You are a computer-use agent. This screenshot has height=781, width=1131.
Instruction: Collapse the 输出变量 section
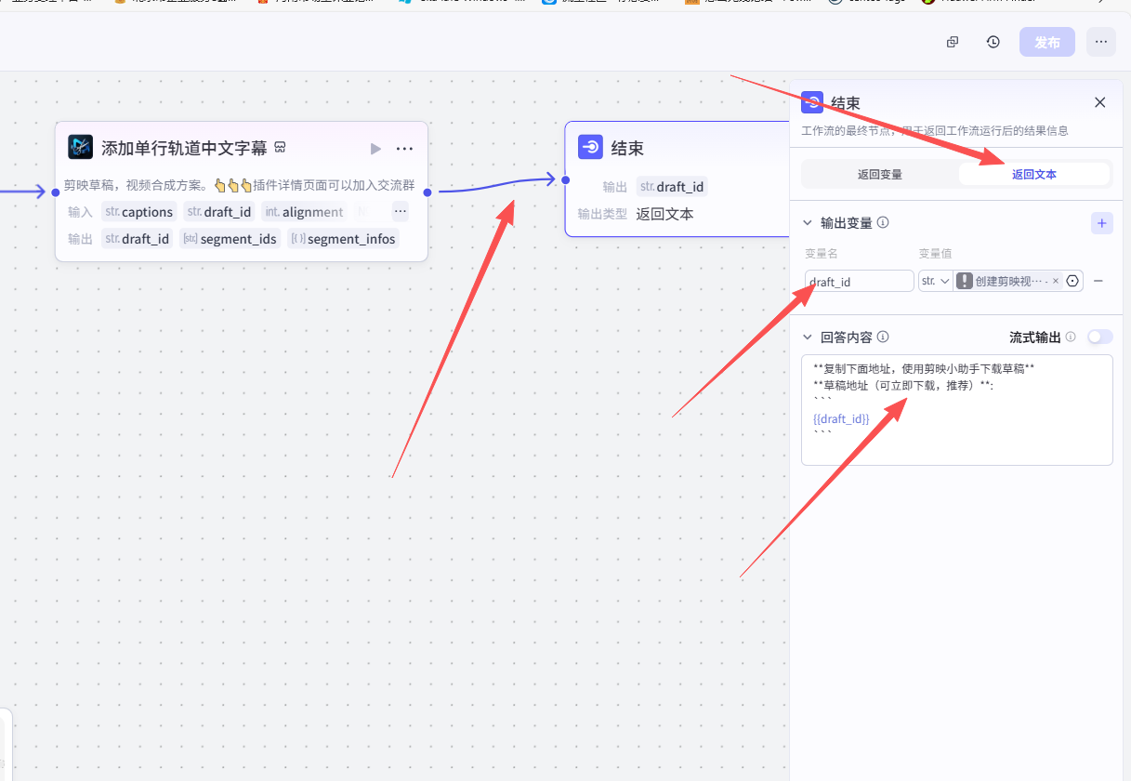[x=807, y=223]
